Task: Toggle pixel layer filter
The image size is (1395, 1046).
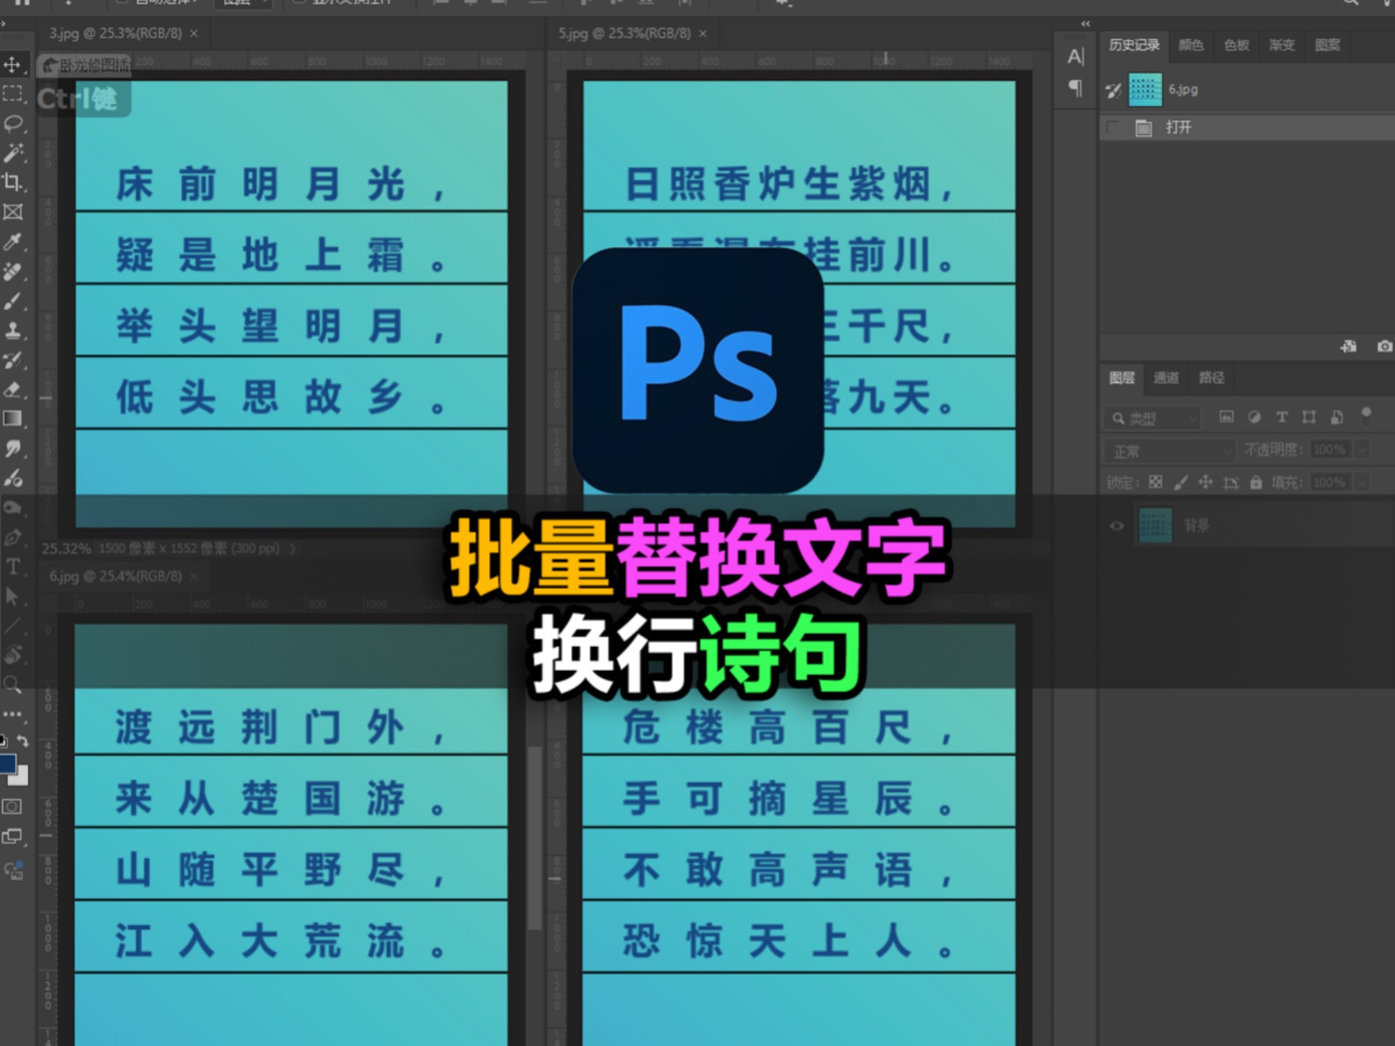Action: [x=1226, y=417]
